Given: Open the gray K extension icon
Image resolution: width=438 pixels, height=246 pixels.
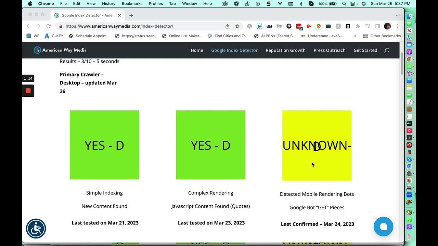Looking at the screenshot, I should click(x=249, y=26).
